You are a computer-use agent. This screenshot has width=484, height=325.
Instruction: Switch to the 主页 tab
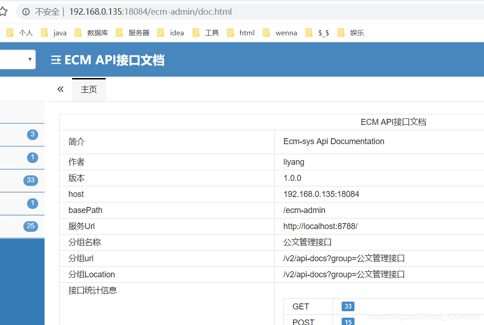[89, 90]
